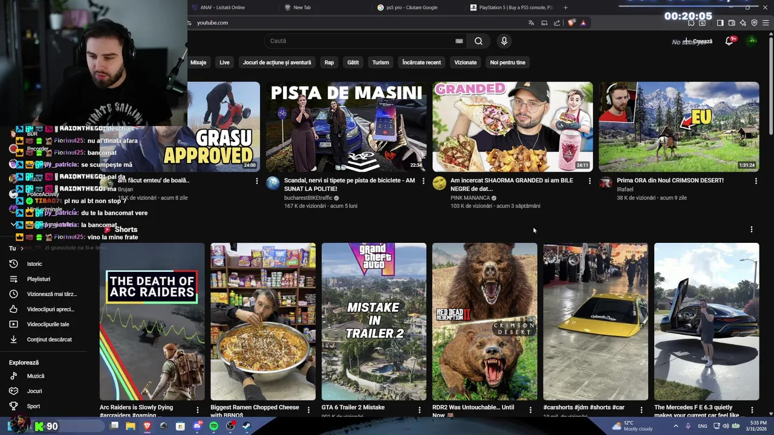The height and width of the screenshot is (435, 774).
Task: Click the Creează button
Action: click(698, 41)
